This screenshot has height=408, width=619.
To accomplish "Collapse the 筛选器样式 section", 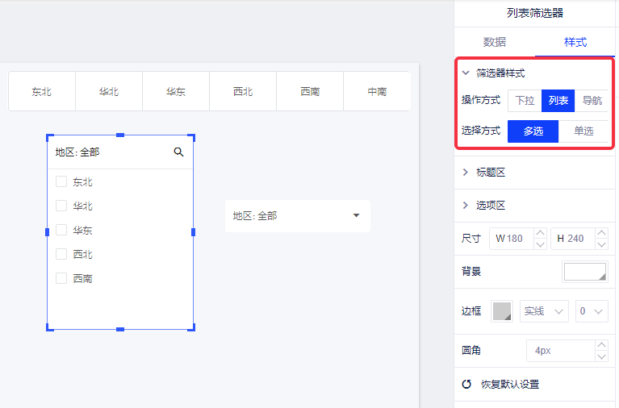I will 466,73.
